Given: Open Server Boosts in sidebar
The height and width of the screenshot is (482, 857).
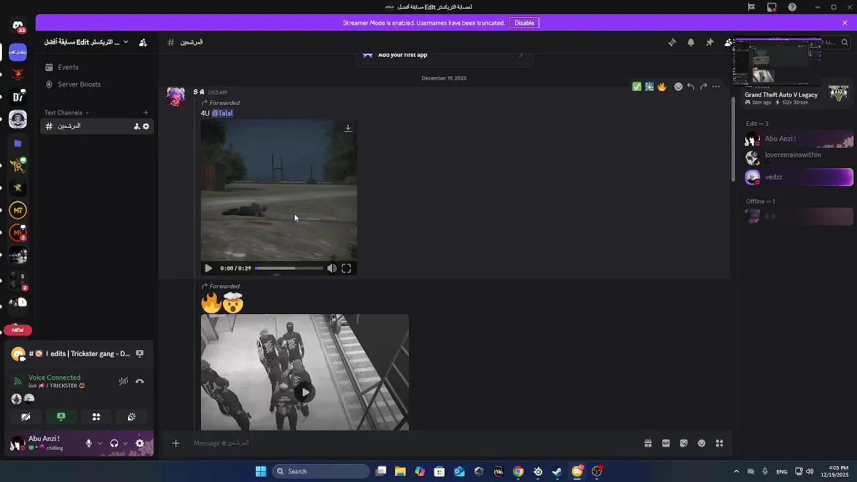Looking at the screenshot, I should [x=98, y=84].
